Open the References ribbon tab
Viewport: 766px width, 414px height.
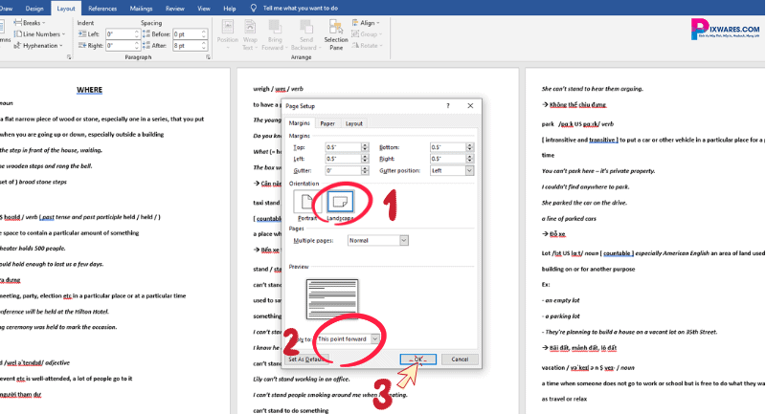[x=102, y=8]
